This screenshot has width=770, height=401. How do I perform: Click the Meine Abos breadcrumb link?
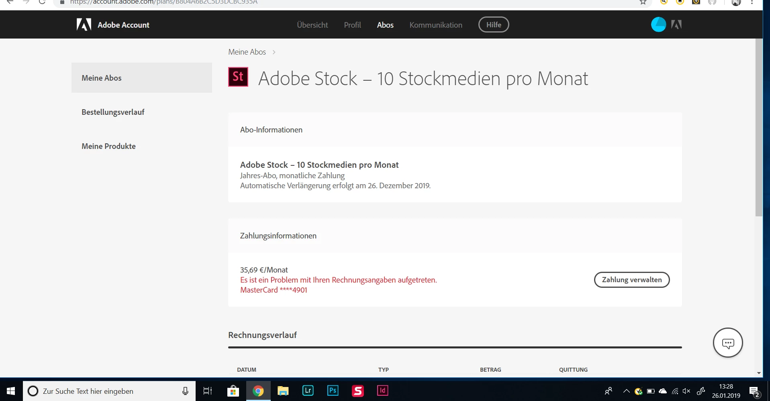pyautogui.click(x=247, y=52)
